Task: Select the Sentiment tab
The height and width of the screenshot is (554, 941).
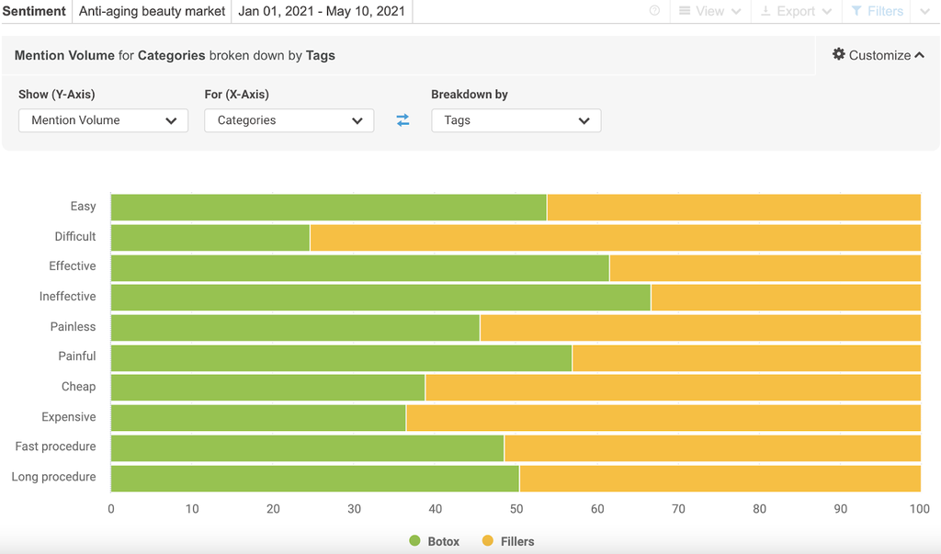Action: click(x=35, y=11)
